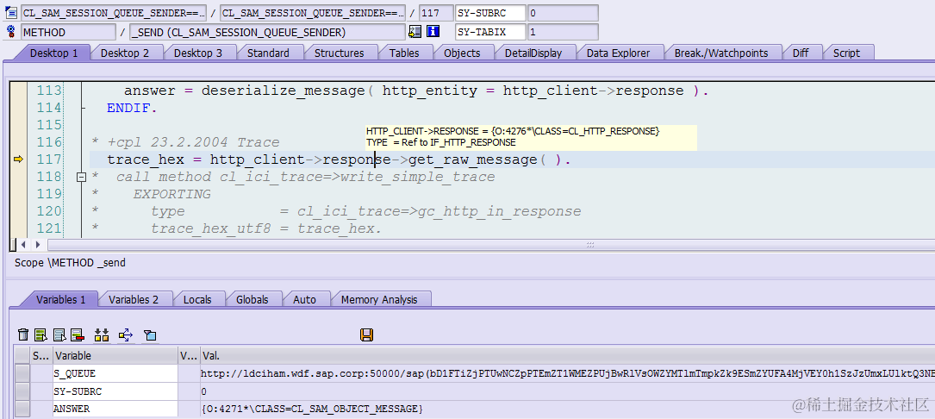The width and height of the screenshot is (935, 419).
Task: Open the Tables tab
Action: tap(404, 53)
